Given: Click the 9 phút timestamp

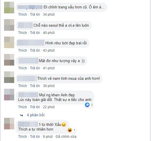Looking at the screenshot, I should point(48,137).
